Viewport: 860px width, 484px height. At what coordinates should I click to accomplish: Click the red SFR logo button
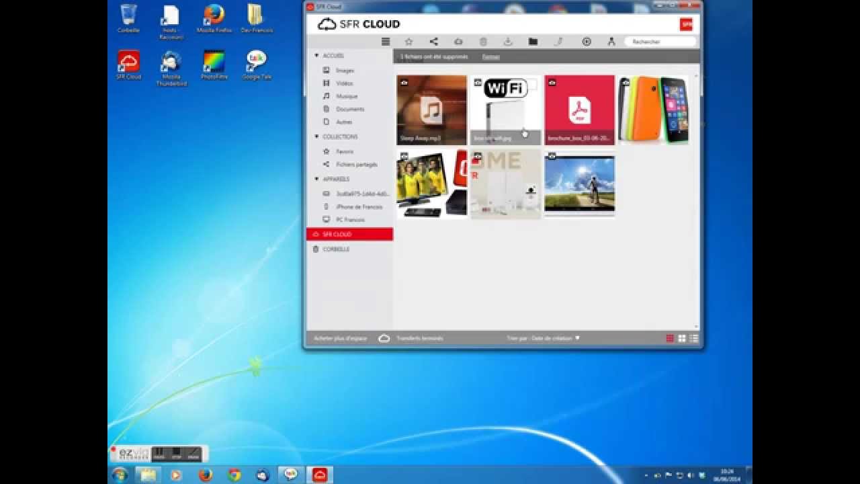(686, 24)
